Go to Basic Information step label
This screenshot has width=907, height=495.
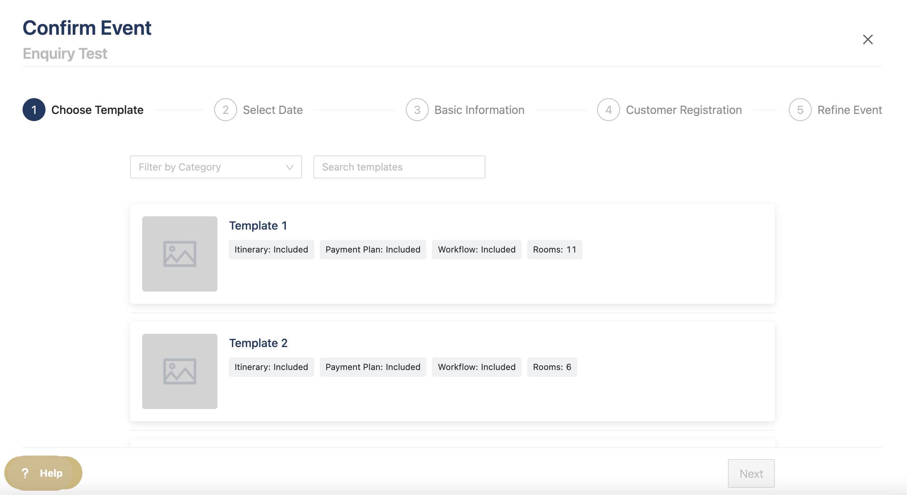tap(479, 110)
